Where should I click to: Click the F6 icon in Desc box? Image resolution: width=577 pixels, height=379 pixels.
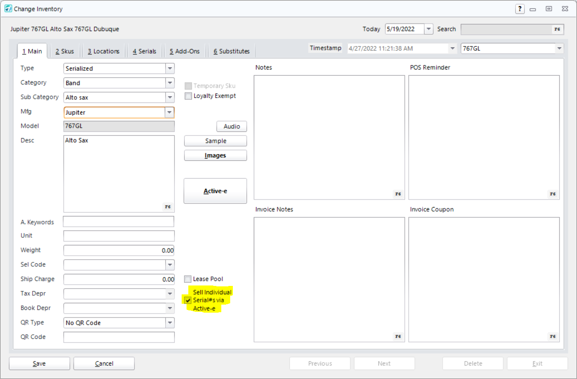(x=167, y=207)
